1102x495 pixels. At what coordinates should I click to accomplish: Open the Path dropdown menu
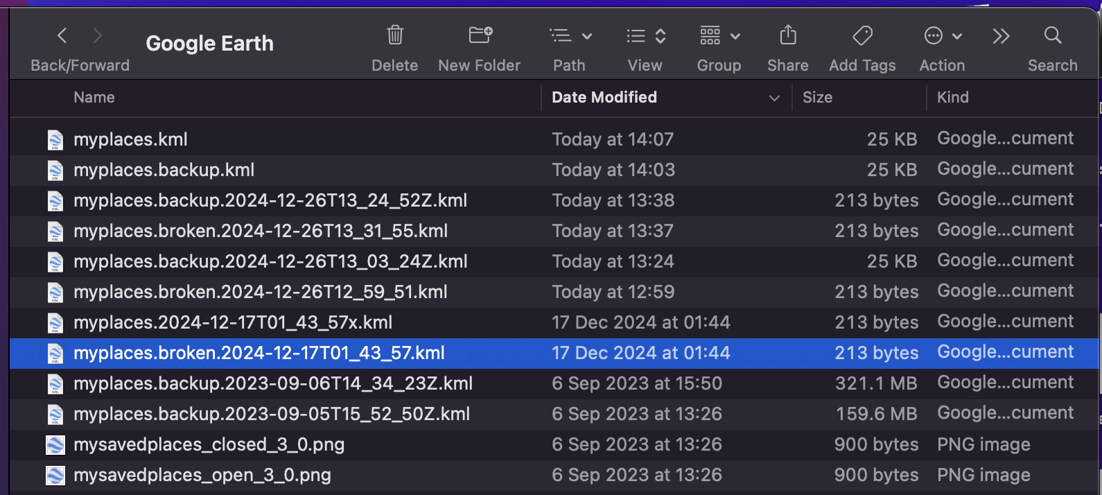(570, 36)
